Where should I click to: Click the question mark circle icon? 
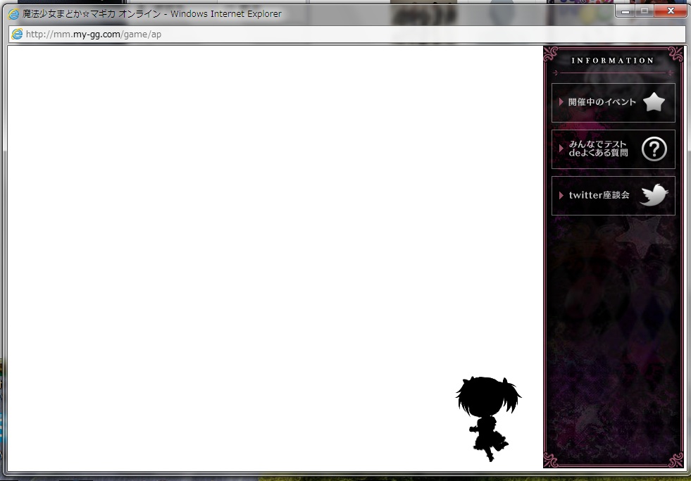[x=654, y=149]
